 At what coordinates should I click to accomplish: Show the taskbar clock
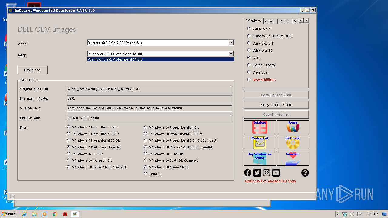click(372, 214)
